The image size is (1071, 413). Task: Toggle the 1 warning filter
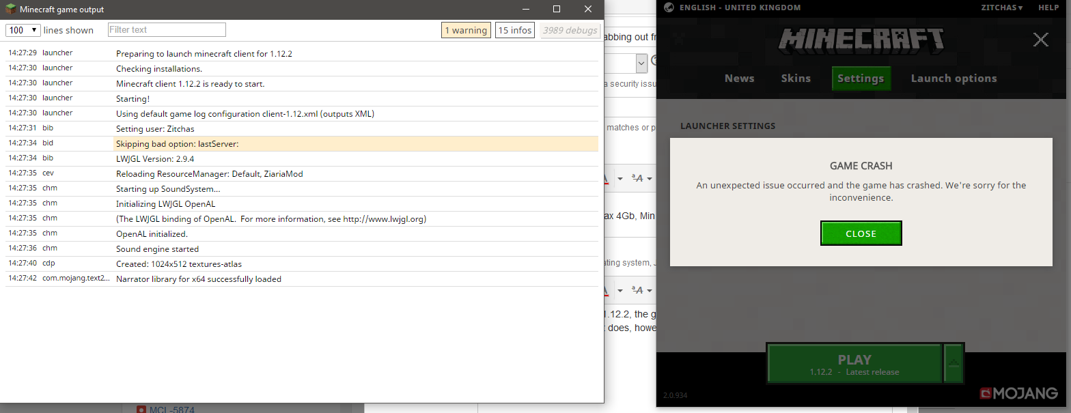click(x=466, y=30)
